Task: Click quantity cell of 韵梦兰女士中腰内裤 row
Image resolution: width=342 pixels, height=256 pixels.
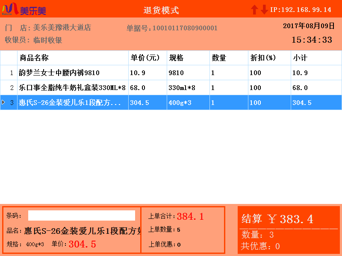Action: tap(229, 73)
